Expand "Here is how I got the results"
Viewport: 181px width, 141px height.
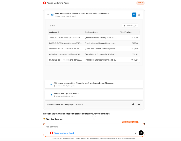(48, 95)
